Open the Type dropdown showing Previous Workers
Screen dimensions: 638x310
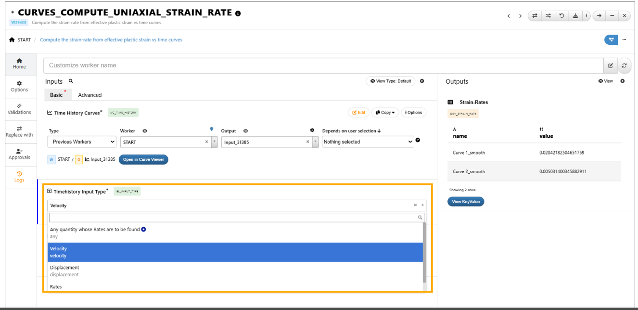click(x=82, y=142)
